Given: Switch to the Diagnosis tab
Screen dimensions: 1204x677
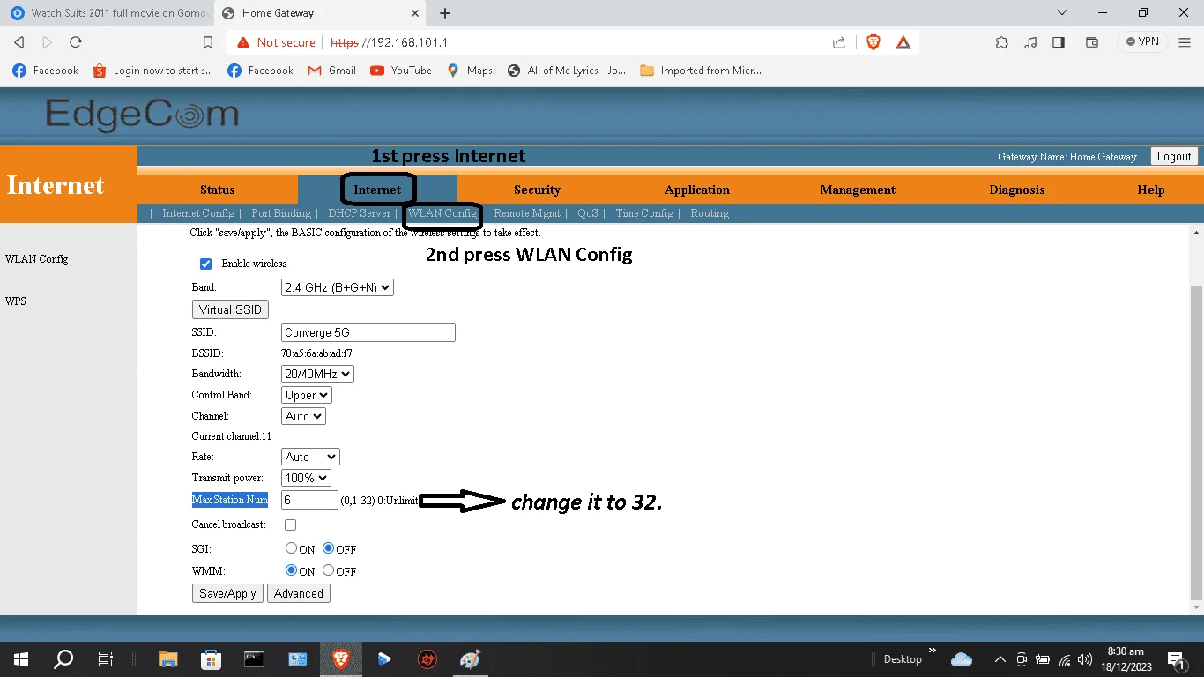Looking at the screenshot, I should coord(1017,190).
